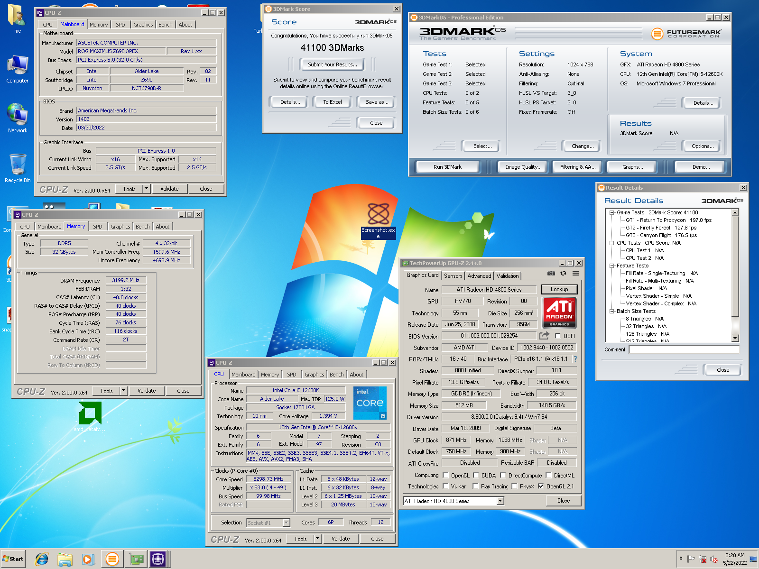759x569 pixels.
Task: Click the ATI Radeon logo in GPU-Z
Action: click(559, 312)
